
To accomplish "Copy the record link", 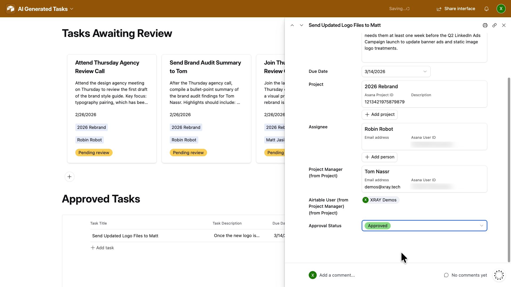I will pyautogui.click(x=494, y=25).
